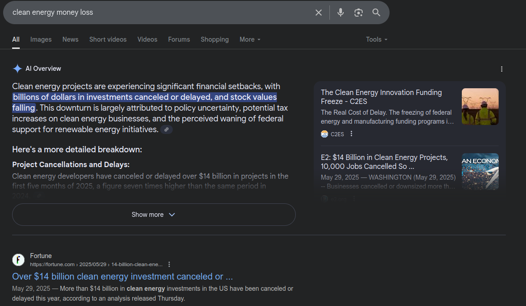526x306 pixels.
Task: Clear the search box text
Action: coord(319,13)
